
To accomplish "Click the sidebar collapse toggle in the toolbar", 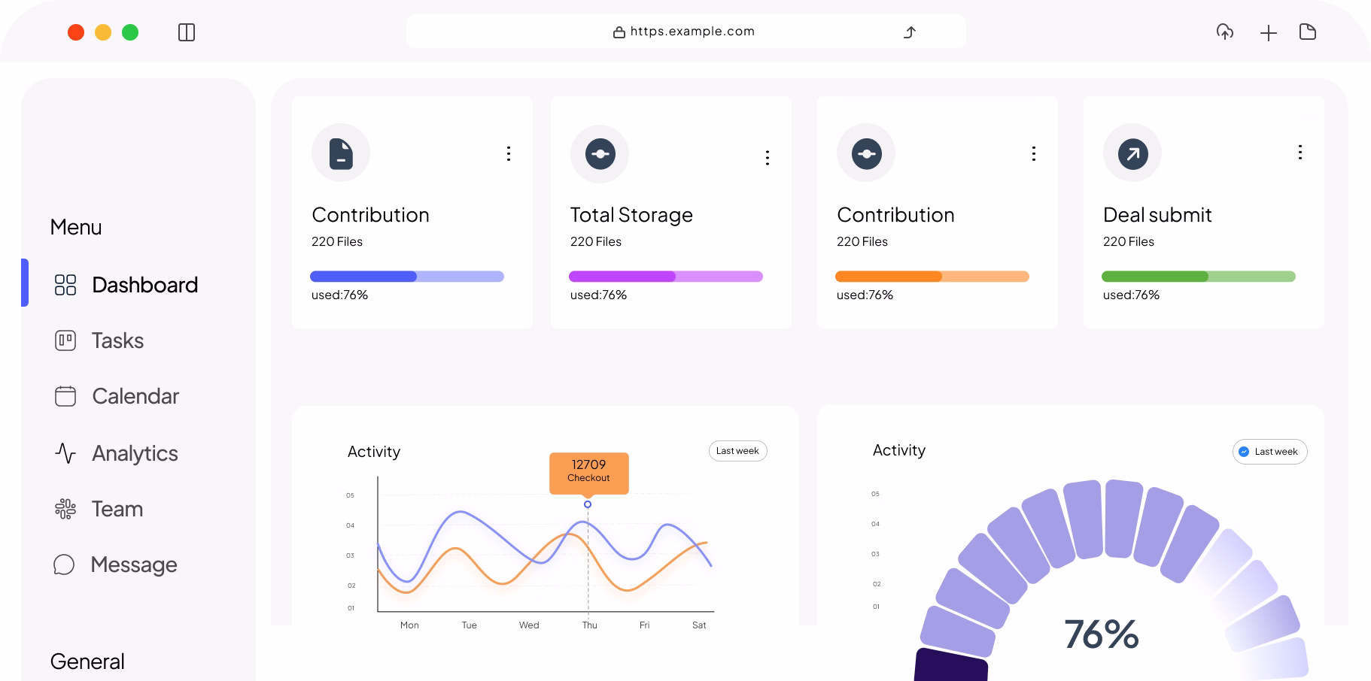I will click(187, 32).
